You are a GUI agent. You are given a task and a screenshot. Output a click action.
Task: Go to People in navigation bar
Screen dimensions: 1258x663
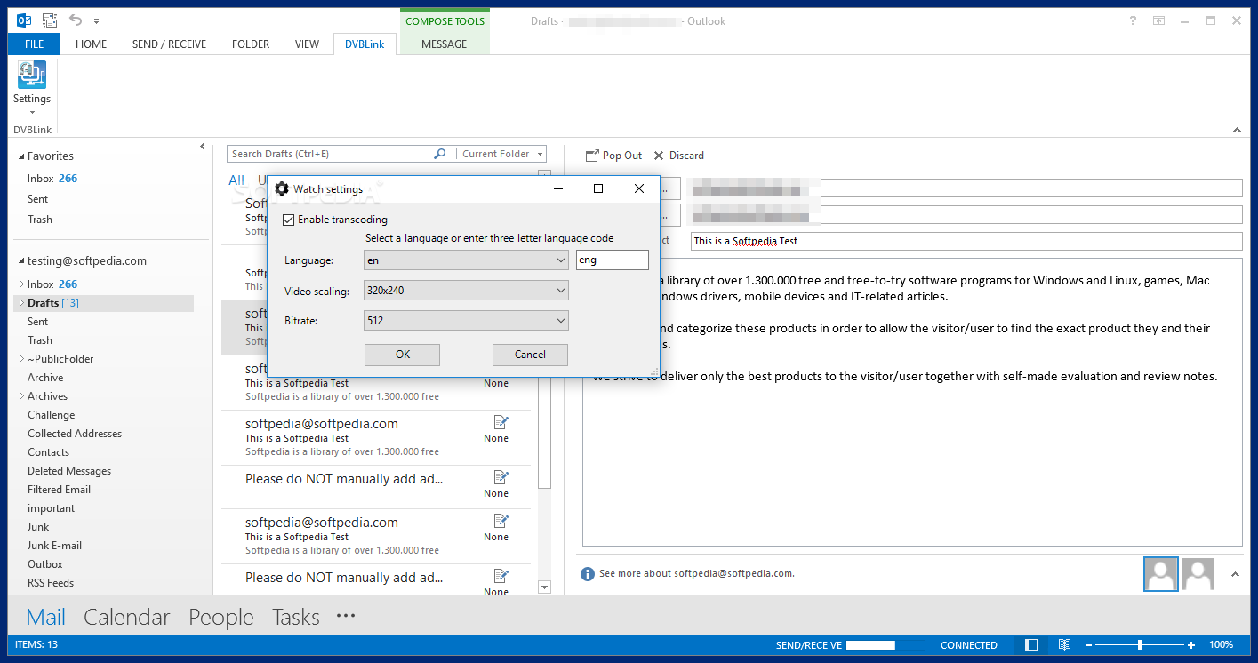(x=221, y=617)
